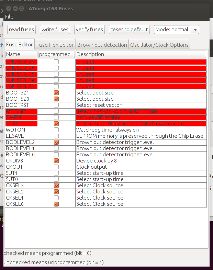
Task: Sort by Name column header
Action: [x=21, y=54]
